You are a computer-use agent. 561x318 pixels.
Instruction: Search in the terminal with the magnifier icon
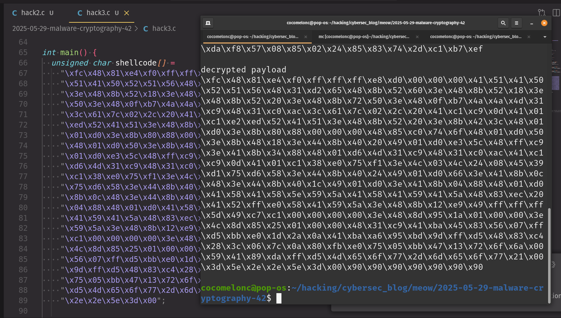pyautogui.click(x=503, y=23)
